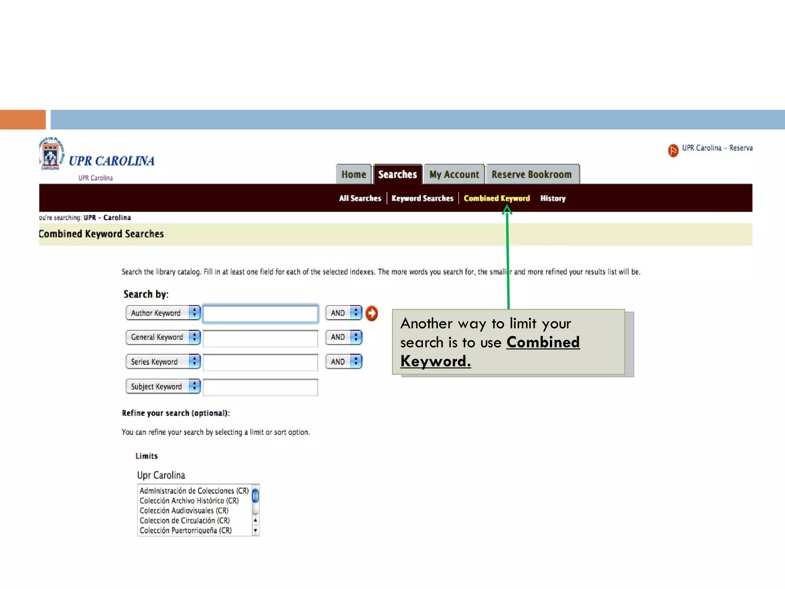Viewport: 785px width, 589px height.
Task: Select Administración de Colecciones (CR) limit
Action: point(194,491)
